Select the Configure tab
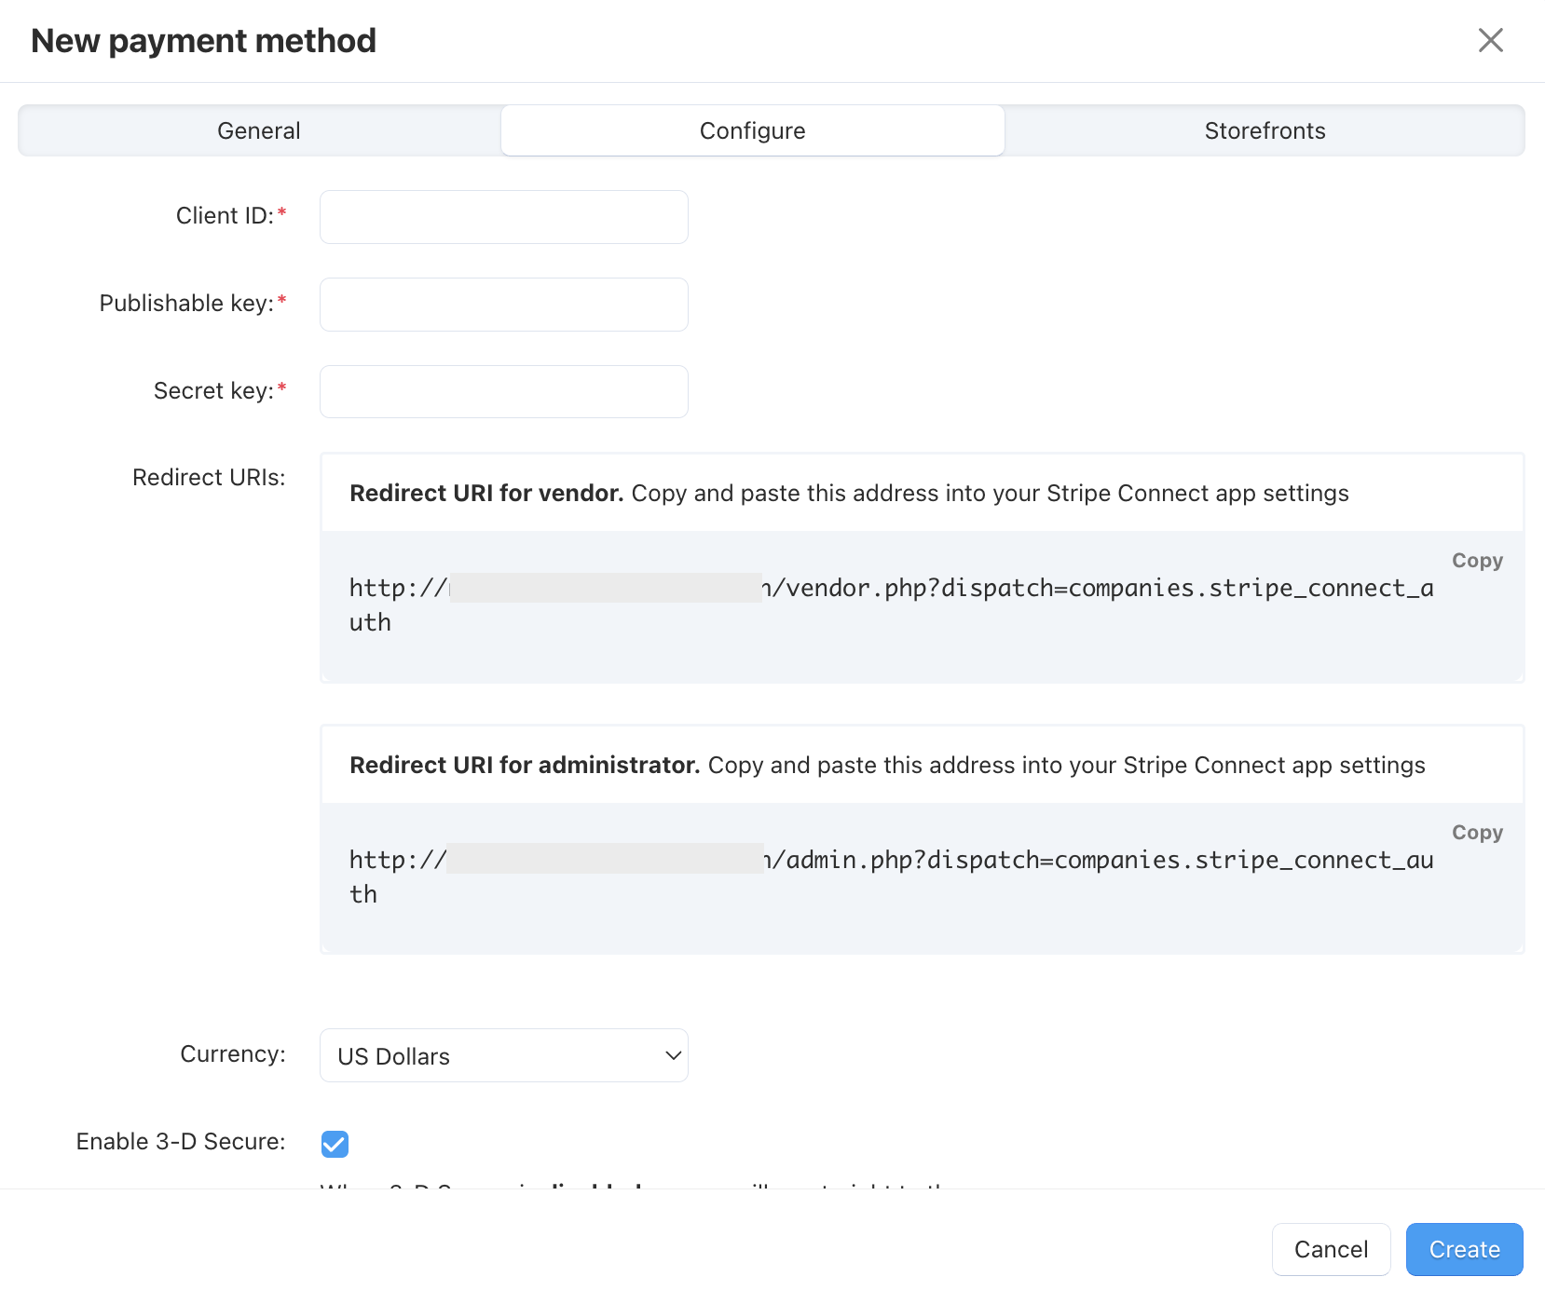Screen dimensions: 1545x1304 (x=753, y=130)
